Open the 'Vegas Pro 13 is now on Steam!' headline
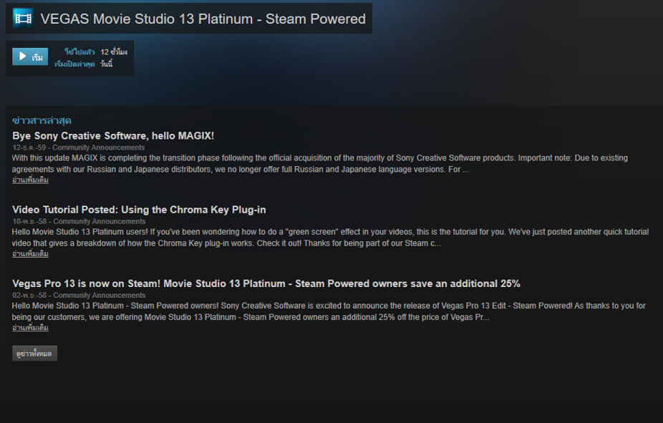 pyautogui.click(x=266, y=283)
